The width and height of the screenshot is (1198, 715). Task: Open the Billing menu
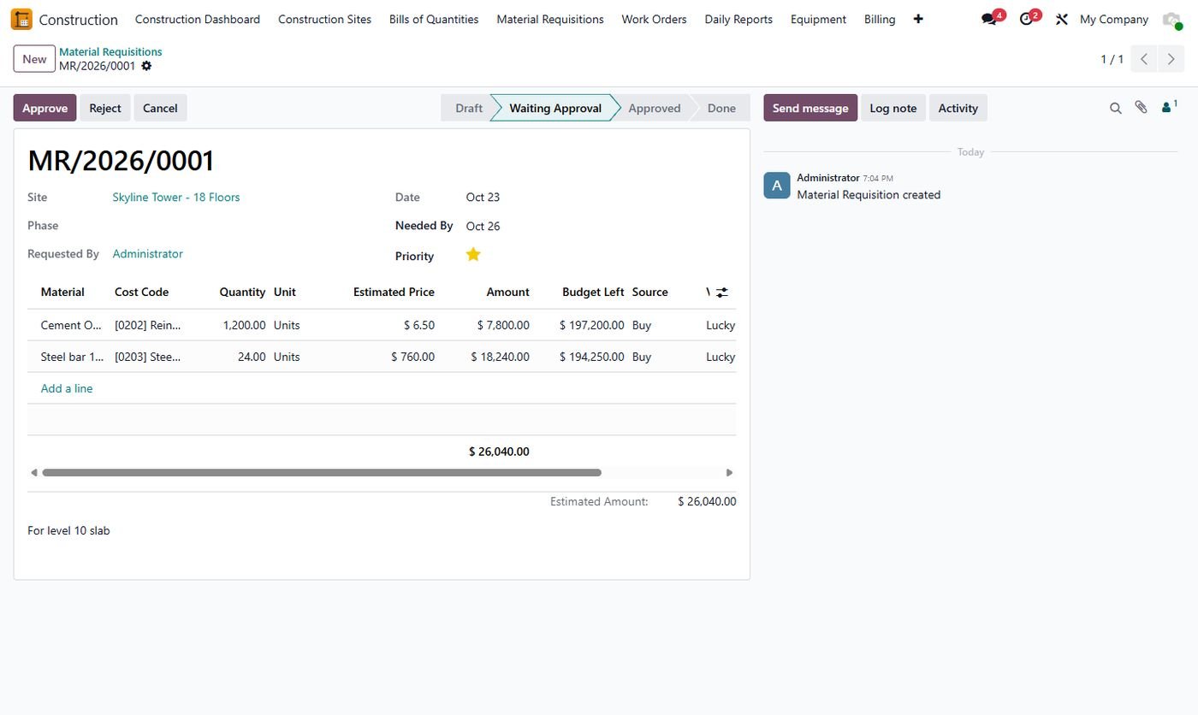tap(880, 19)
